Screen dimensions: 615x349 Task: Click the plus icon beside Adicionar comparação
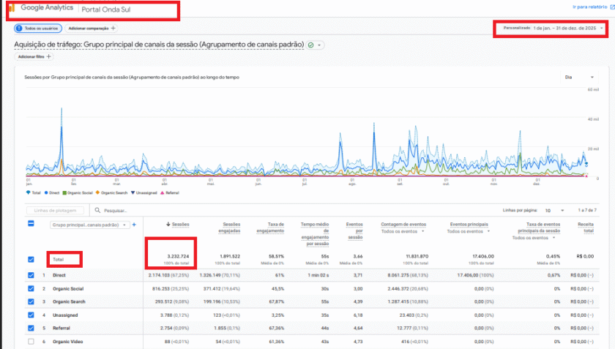(113, 29)
